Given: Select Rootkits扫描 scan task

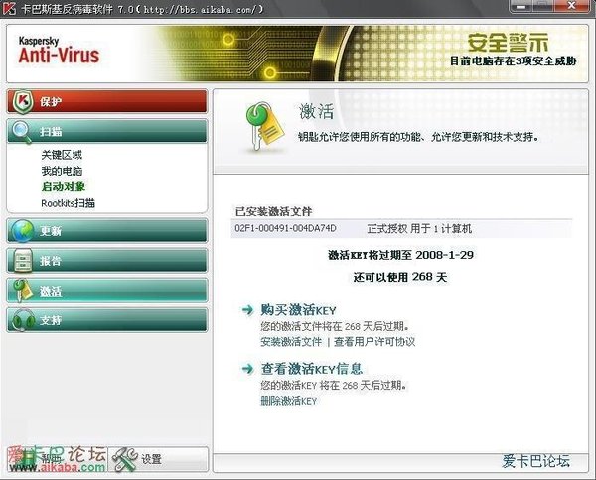Looking at the screenshot, I should pos(68,203).
